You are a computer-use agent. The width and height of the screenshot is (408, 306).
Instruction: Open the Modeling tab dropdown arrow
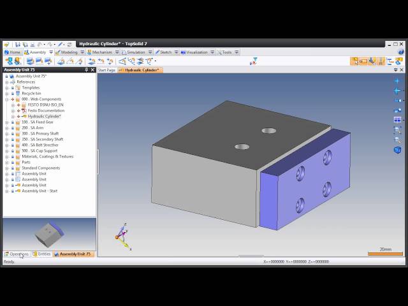[82, 52]
